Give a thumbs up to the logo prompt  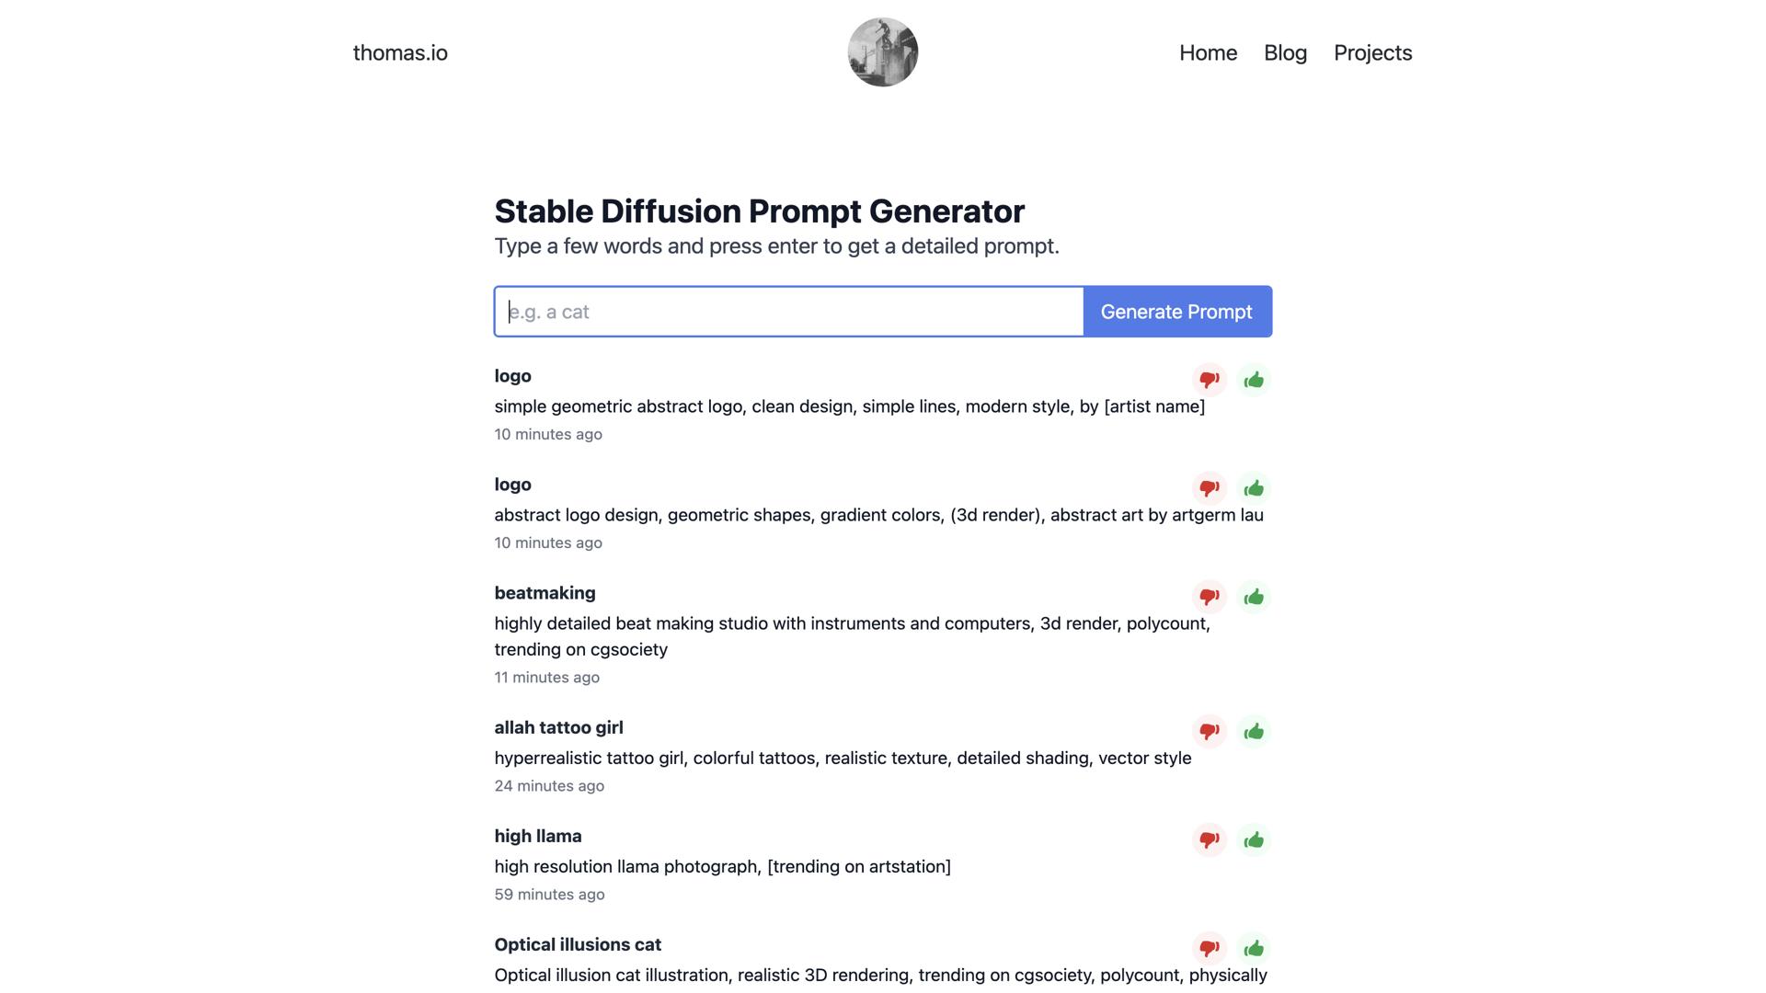[1254, 380]
